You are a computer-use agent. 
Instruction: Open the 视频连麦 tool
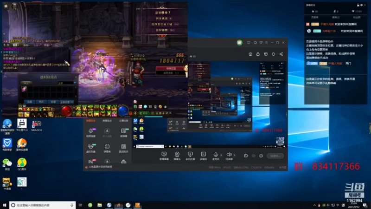pyautogui.click(x=91, y=133)
